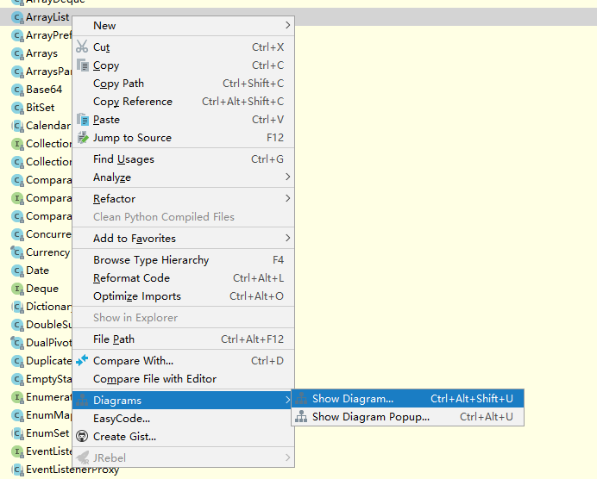Image resolution: width=597 pixels, height=479 pixels.
Task: Select ArrayList in the class list
Action: 47,17
